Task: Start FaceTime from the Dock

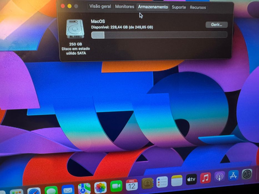Action: coord(116,186)
